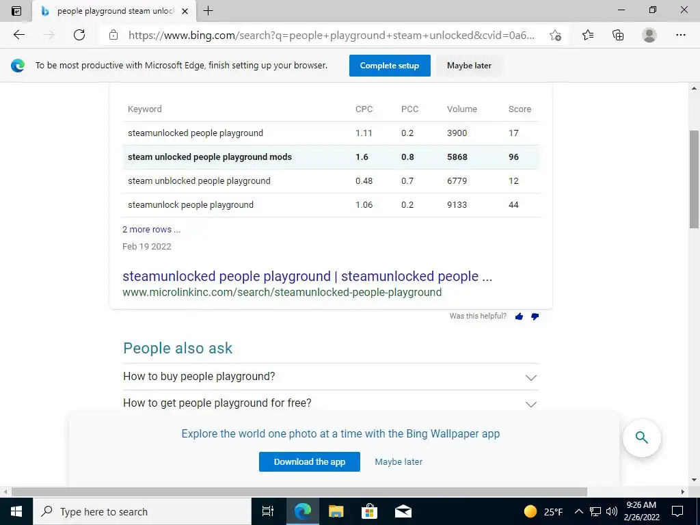Open the volume speaker tray icon
Screen dimensions: 700x525
point(612,511)
